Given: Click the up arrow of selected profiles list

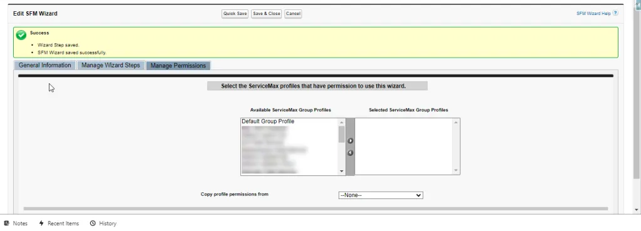Looking at the screenshot, I should click(456, 122).
